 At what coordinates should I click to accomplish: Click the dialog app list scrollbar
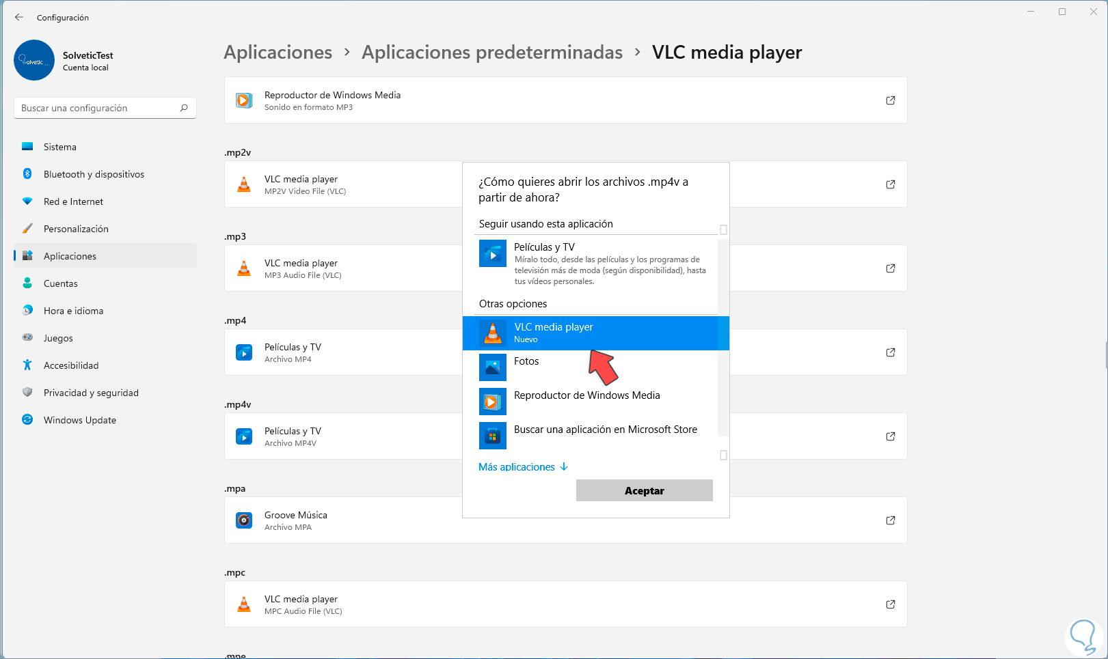[x=723, y=341]
